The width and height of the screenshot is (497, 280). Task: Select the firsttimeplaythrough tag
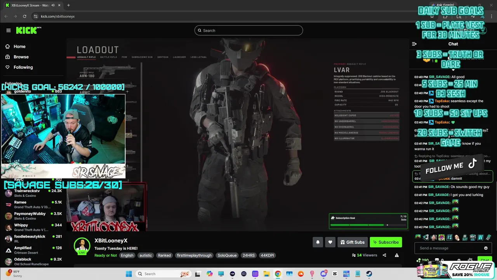194,255
